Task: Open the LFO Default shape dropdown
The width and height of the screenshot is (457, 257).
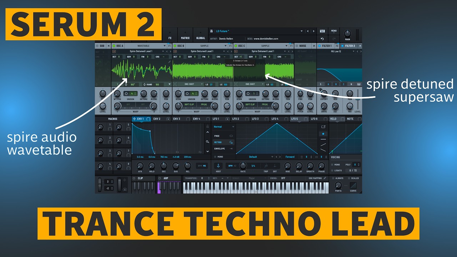Action: (x=256, y=157)
